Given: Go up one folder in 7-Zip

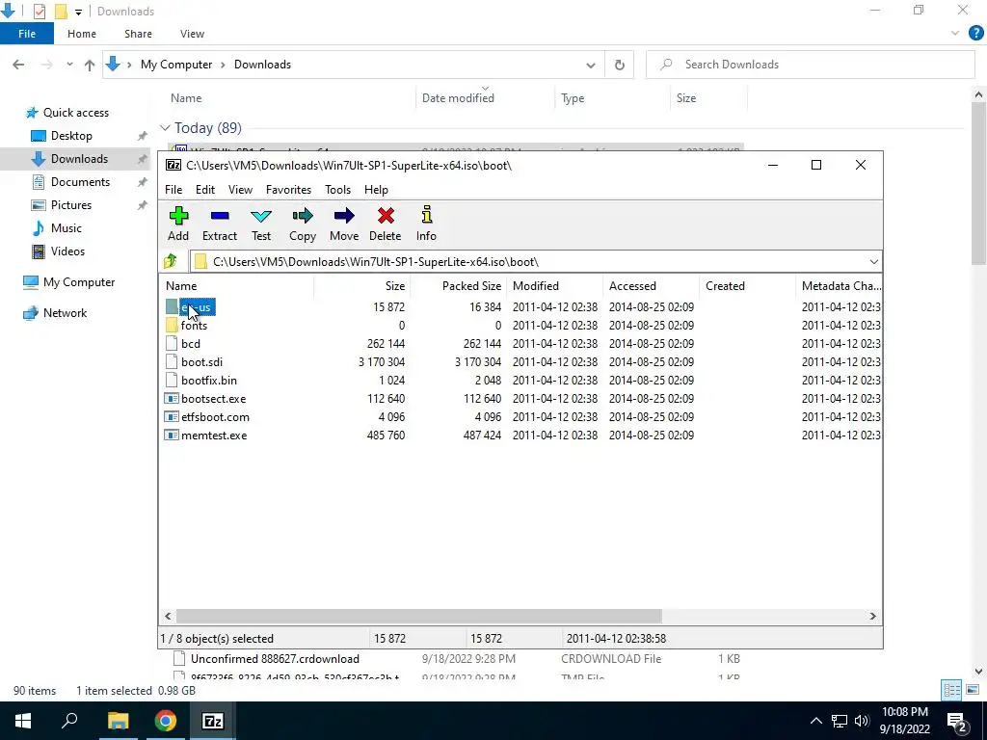Looking at the screenshot, I should (170, 261).
